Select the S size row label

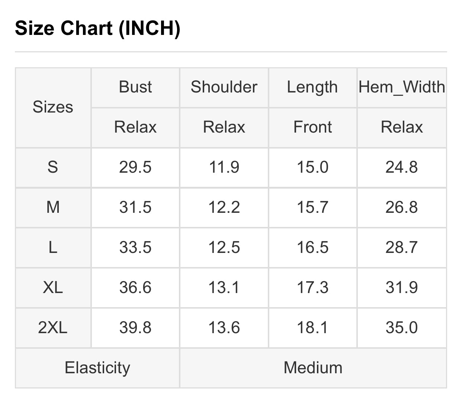pos(53,167)
